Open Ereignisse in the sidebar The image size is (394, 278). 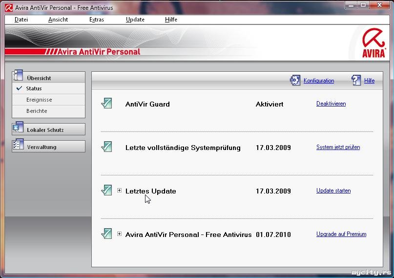pyautogui.click(x=48, y=100)
